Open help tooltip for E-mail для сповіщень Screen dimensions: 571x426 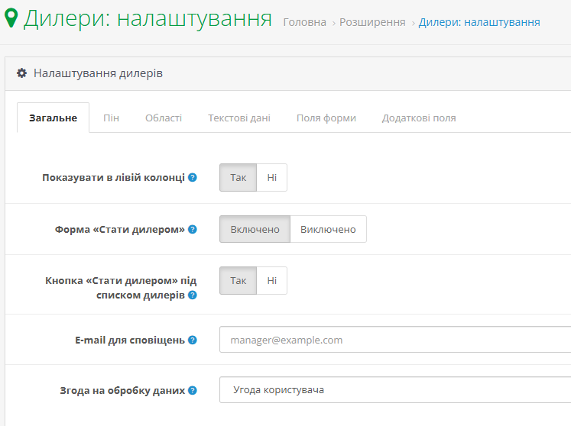(x=193, y=340)
